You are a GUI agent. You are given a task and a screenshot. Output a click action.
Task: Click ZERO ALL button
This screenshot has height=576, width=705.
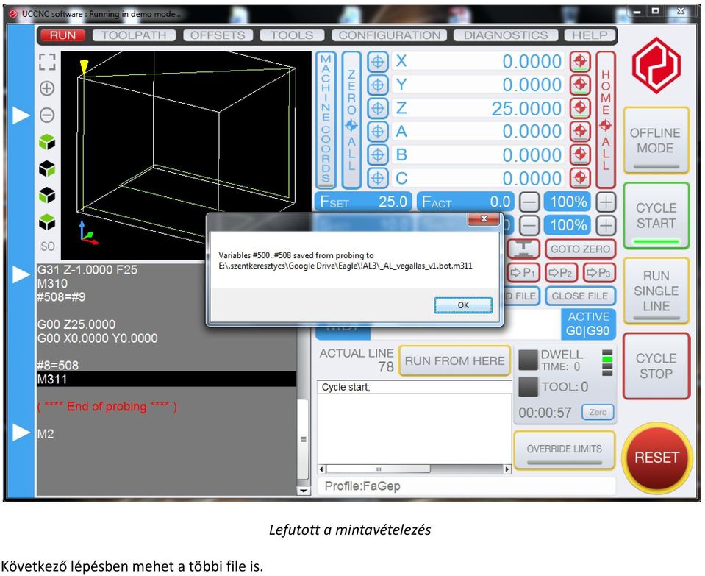click(351, 120)
